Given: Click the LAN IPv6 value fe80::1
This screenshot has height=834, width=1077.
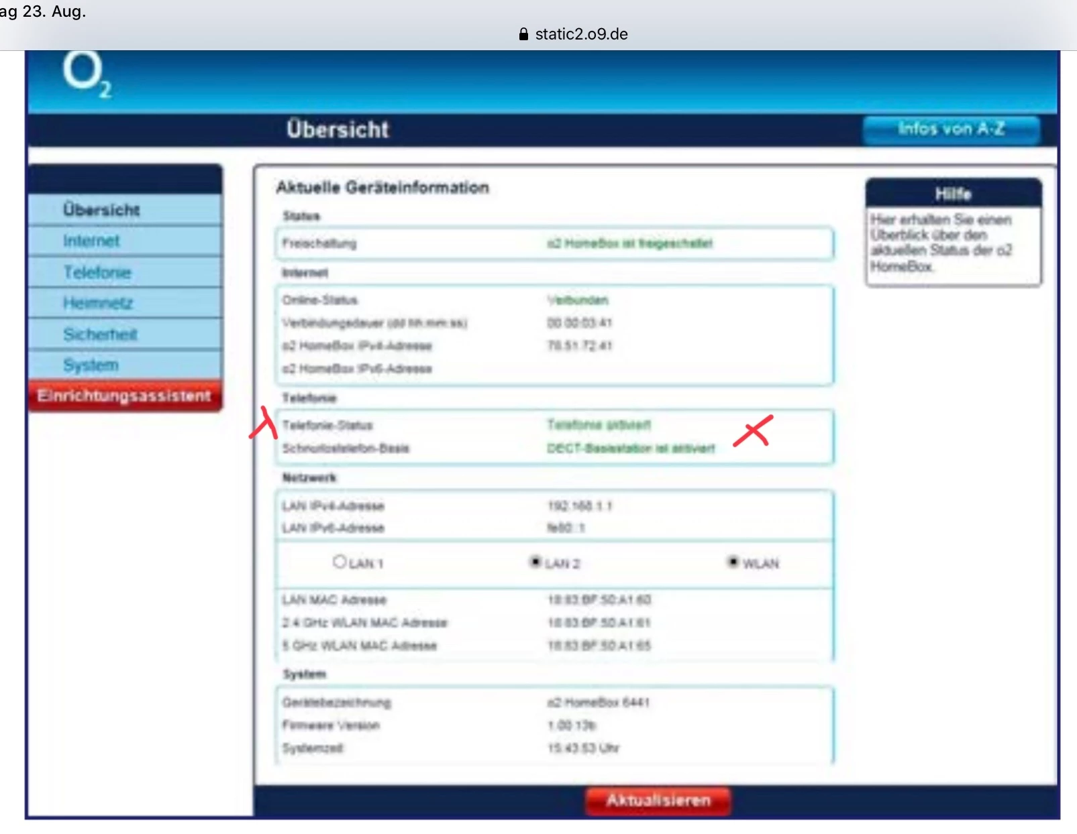Looking at the screenshot, I should [x=566, y=528].
